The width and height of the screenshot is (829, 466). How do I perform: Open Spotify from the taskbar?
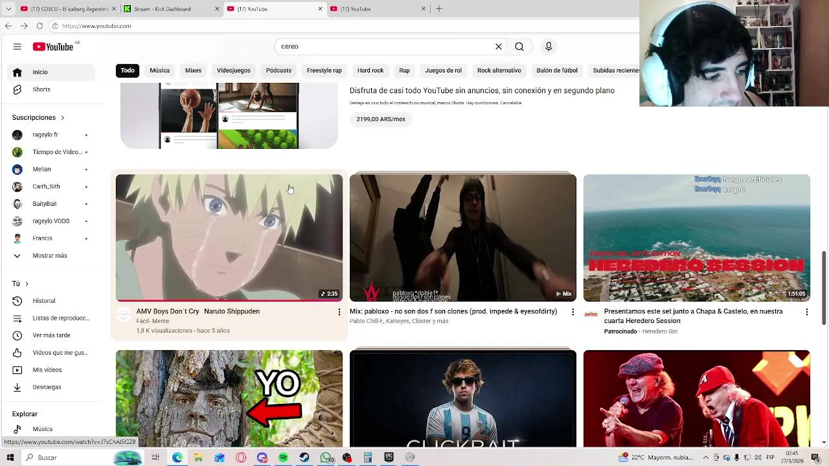click(283, 458)
